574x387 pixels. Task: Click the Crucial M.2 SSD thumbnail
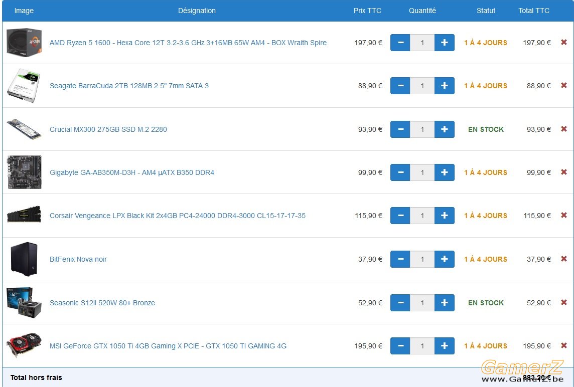coord(24,129)
